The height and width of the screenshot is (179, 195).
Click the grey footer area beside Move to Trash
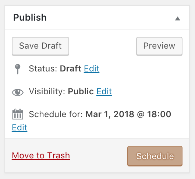pos(99,156)
